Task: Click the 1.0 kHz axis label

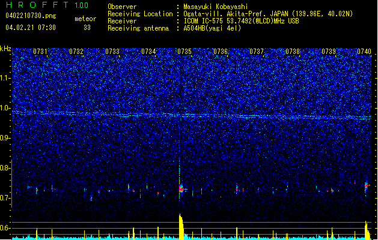Action: point(5,108)
